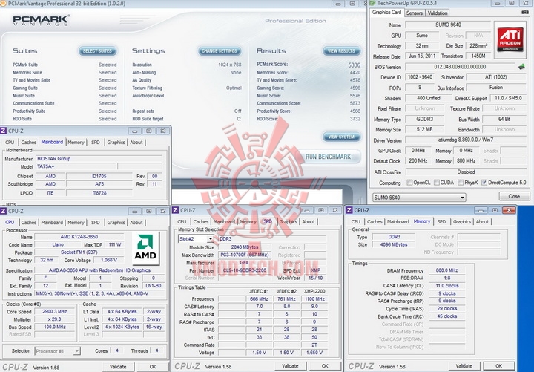Click the GPU-Z Name field SUMO 9640
Screen dimensions: 534x372
point(448,25)
